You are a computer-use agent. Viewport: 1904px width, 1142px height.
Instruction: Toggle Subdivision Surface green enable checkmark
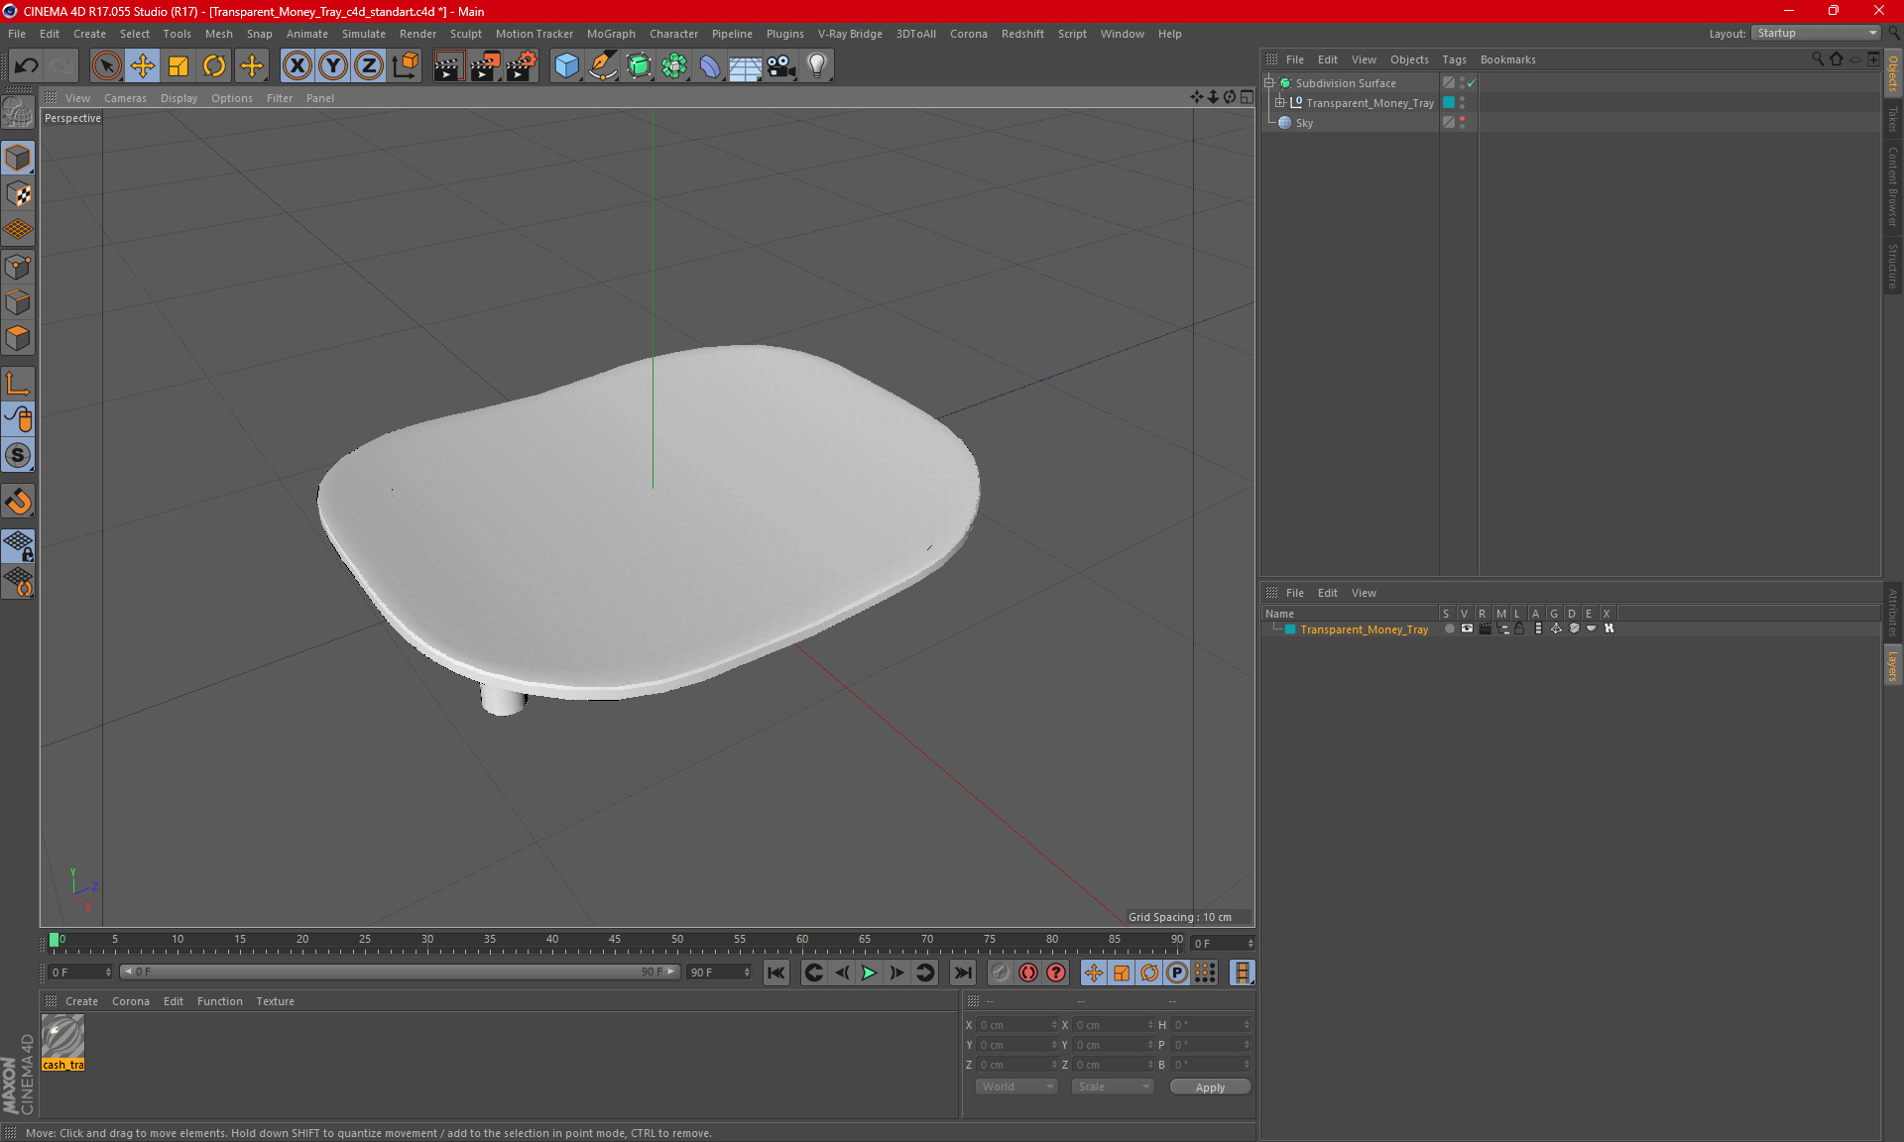pyautogui.click(x=1472, y=83)
